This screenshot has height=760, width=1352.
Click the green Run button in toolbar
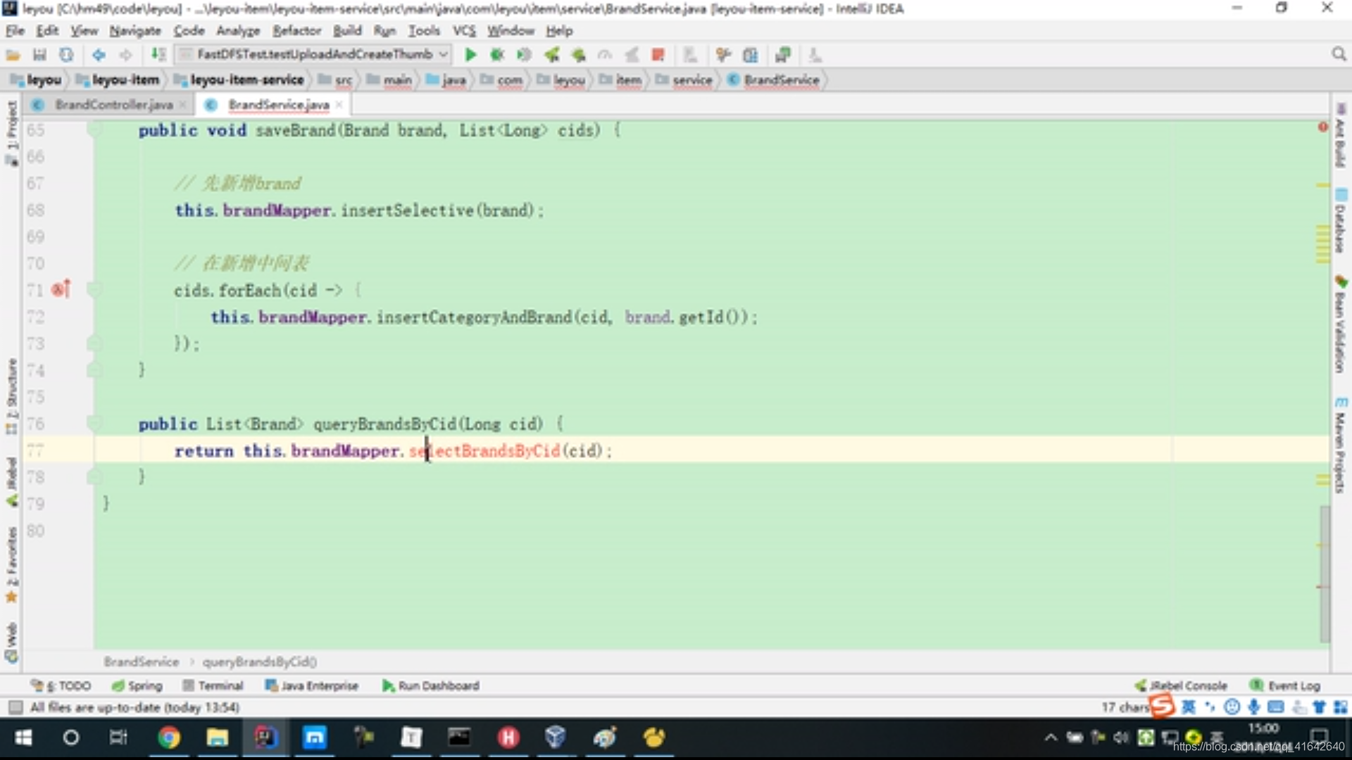470,55
